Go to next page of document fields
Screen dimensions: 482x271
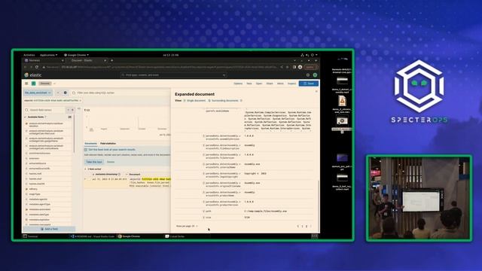pos(311,227)
